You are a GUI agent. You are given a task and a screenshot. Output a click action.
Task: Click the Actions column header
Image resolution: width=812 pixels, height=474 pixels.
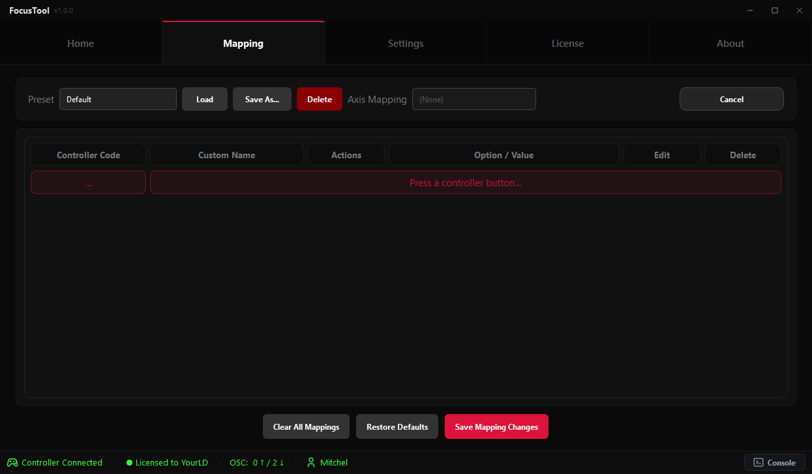(346, 155)
